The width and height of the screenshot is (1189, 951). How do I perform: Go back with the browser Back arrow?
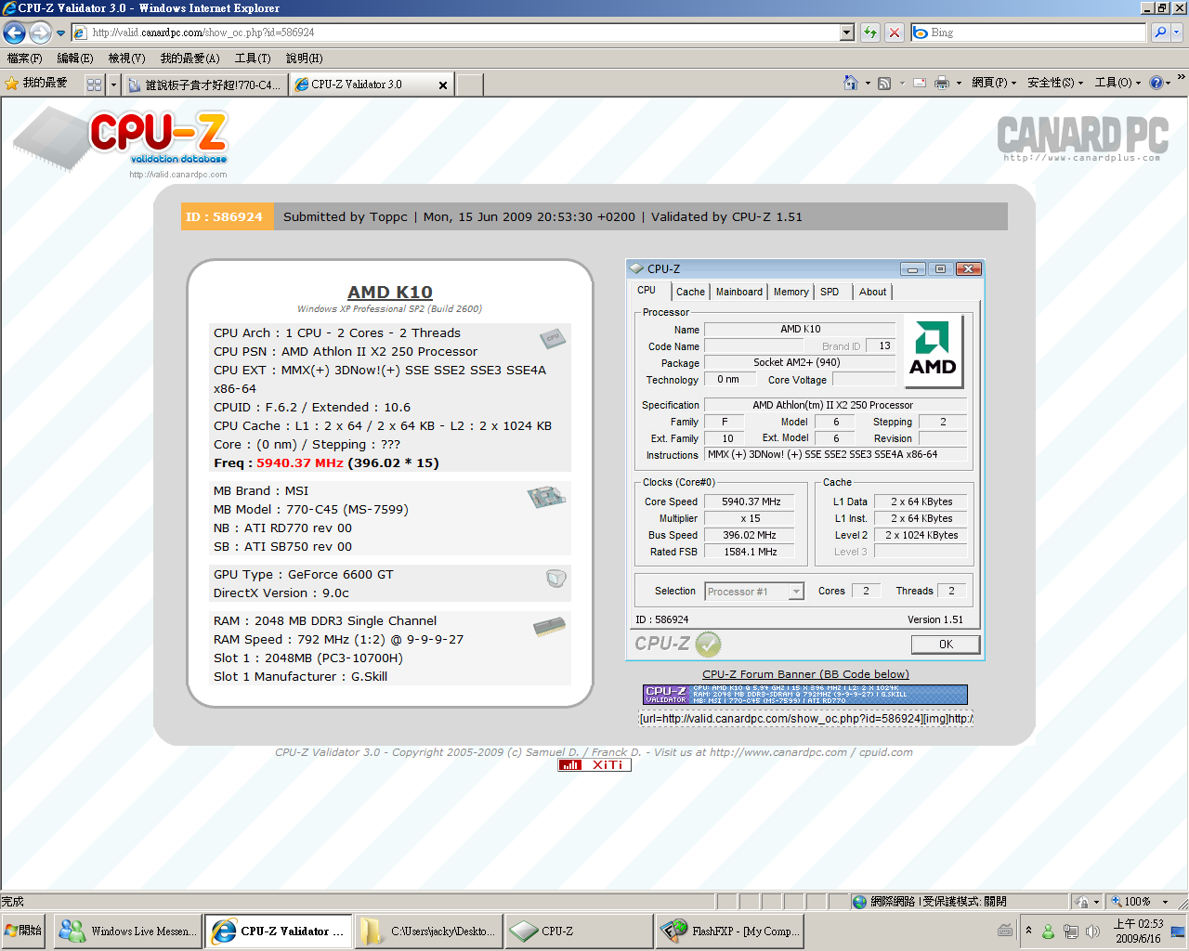[14, 33]
